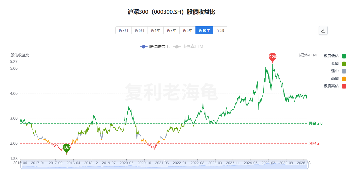
Task: Click the right handle of zoom slider
Action: (308, 165)
